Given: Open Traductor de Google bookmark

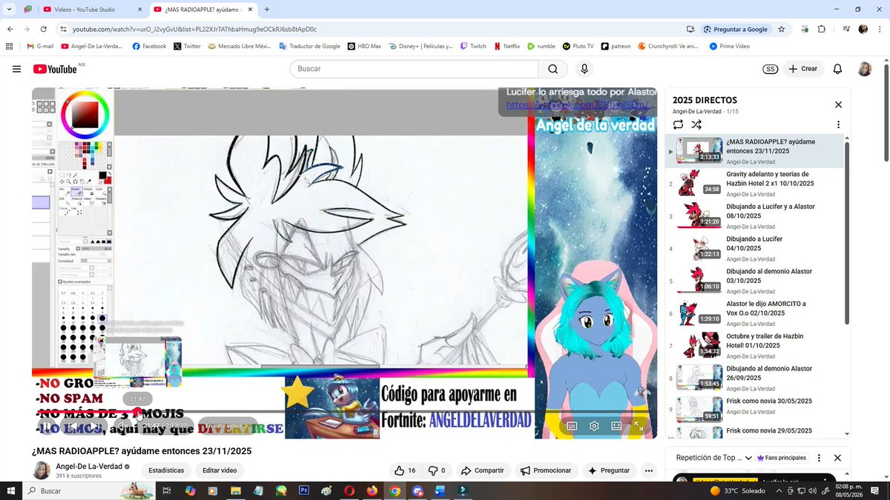Looking at the screenshot, I should (309, 46).
